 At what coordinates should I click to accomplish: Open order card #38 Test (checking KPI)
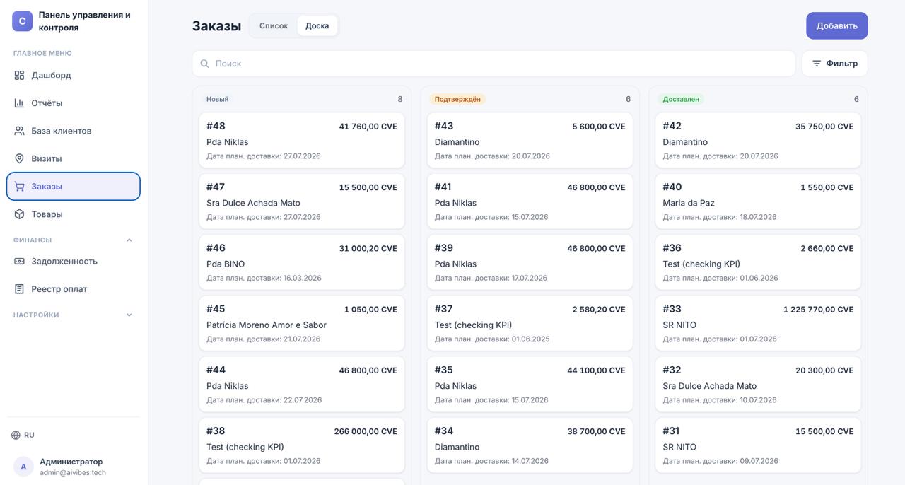(x=302, y=445)
